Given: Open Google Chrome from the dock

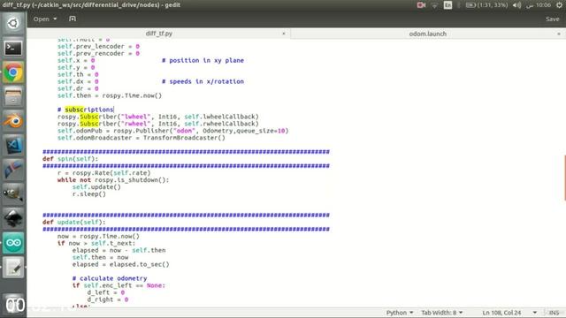Looking at the screenshot, I should (13, 72).
